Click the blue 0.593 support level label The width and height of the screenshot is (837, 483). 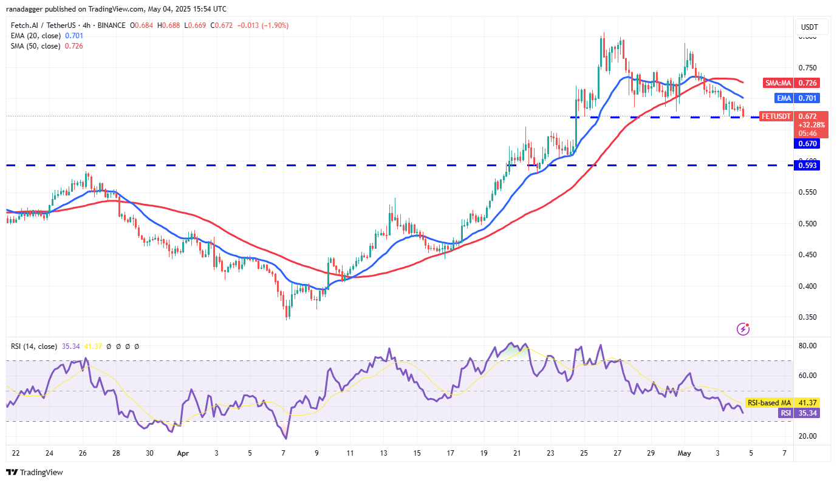(807, 164)
